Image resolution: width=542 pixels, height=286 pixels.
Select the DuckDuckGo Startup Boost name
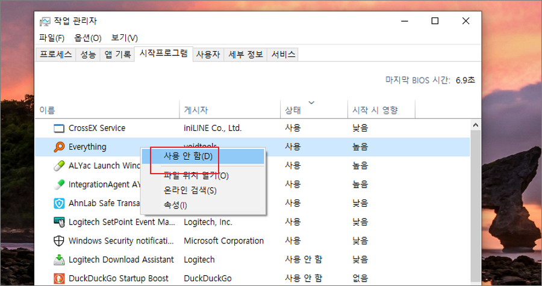[x=119, y=278]
